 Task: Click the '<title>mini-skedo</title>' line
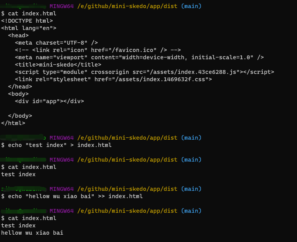(x=58, y=65)
